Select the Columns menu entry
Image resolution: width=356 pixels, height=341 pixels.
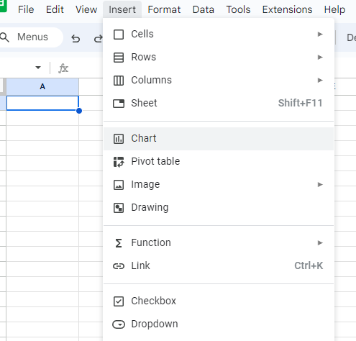pyautogui.click(x=219, y=80)
